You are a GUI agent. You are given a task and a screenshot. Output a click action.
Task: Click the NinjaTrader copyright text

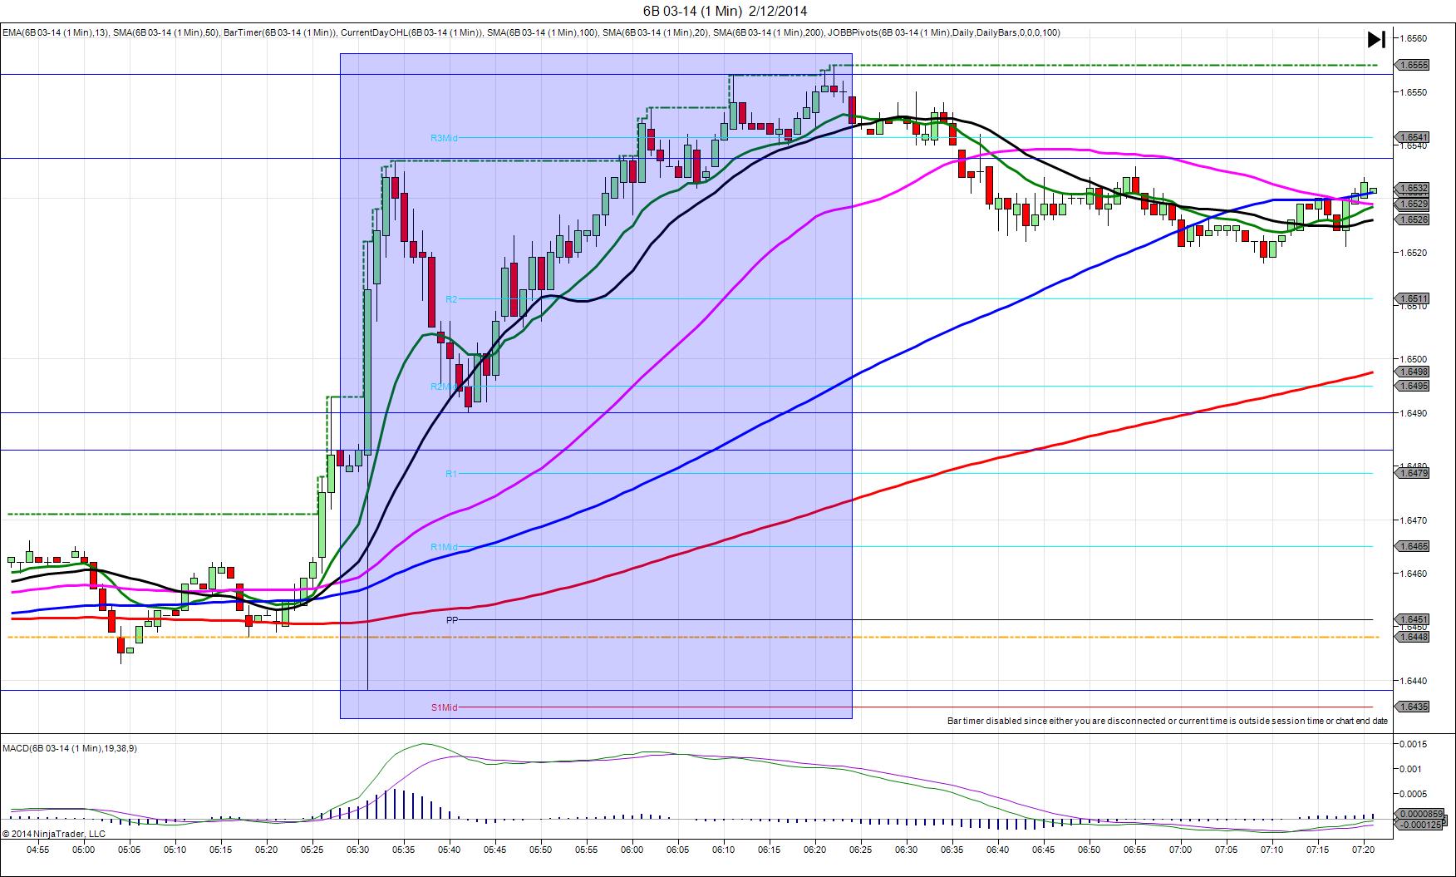coord(54,834)
